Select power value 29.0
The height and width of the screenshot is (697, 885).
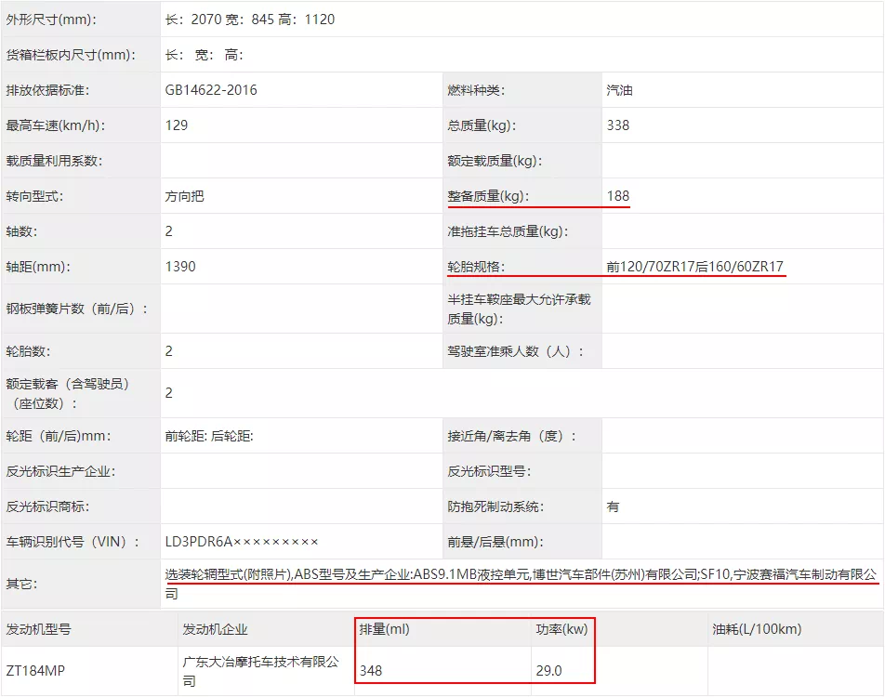548,671
